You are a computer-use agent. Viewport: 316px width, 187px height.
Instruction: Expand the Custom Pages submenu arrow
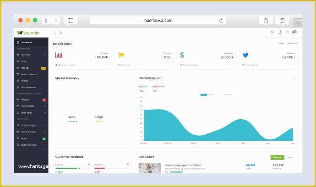pyautogui.click(x=45, y=125)
